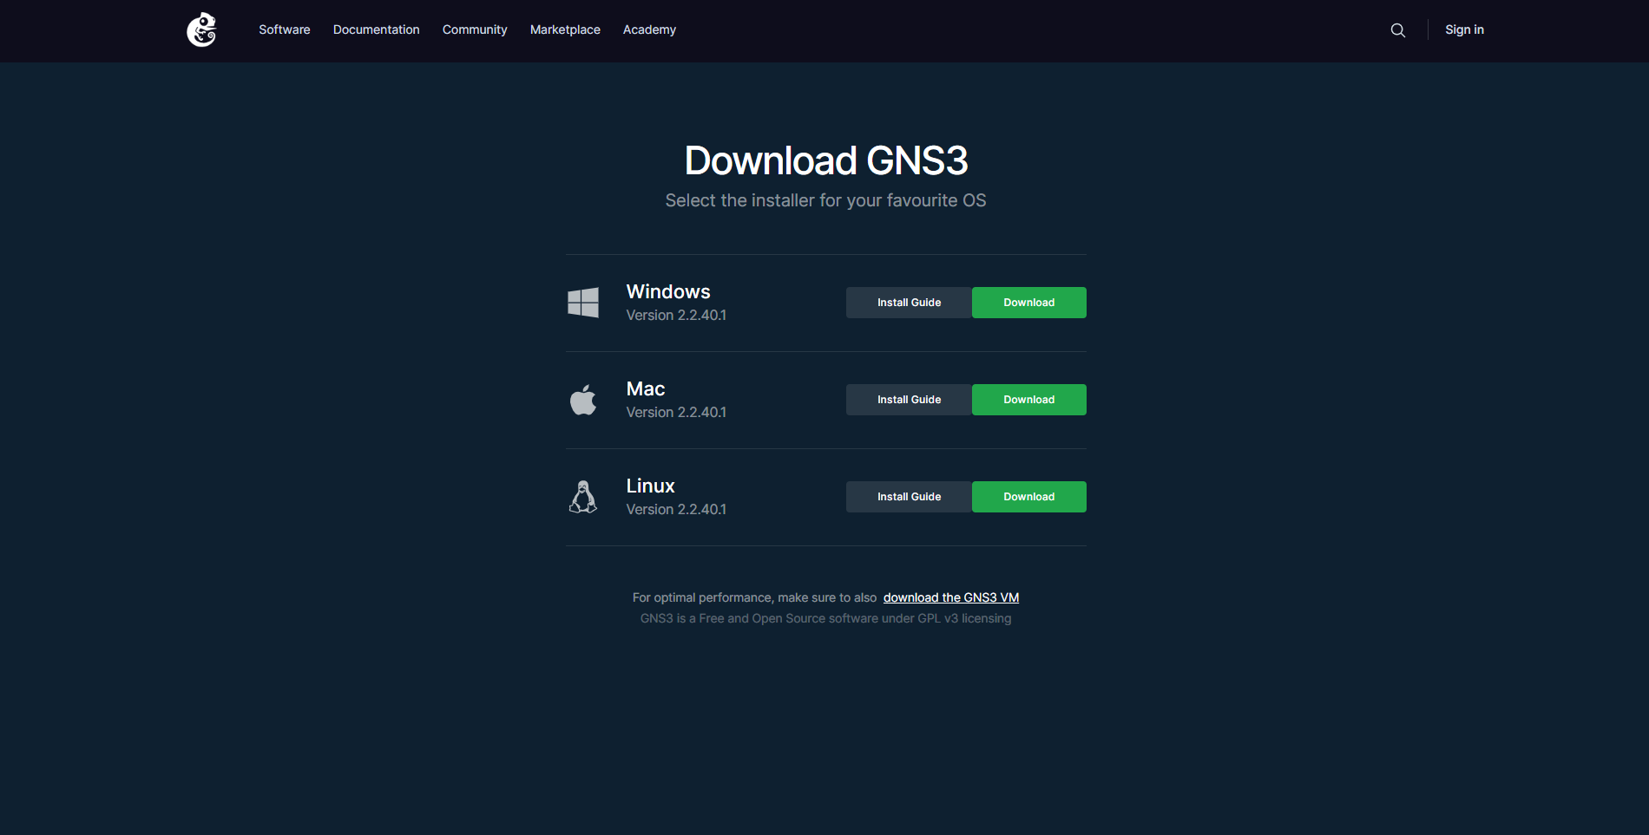The width and height of the screenshot is (1649, 835).
Task: Click the Linux heading text
Action: coord(651,486)
